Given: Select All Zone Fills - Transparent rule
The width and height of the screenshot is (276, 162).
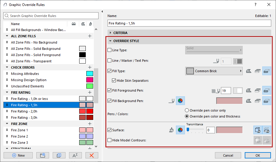Looking at the screenshot, I should coord(49,61).
